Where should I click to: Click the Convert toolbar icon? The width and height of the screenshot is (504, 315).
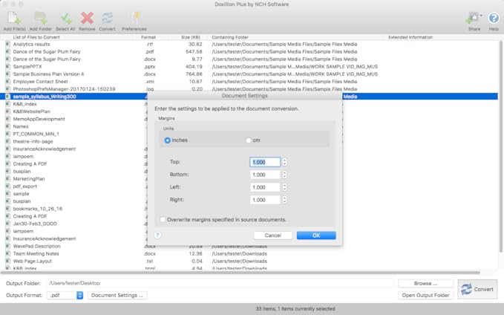click(x=107, y=20)
